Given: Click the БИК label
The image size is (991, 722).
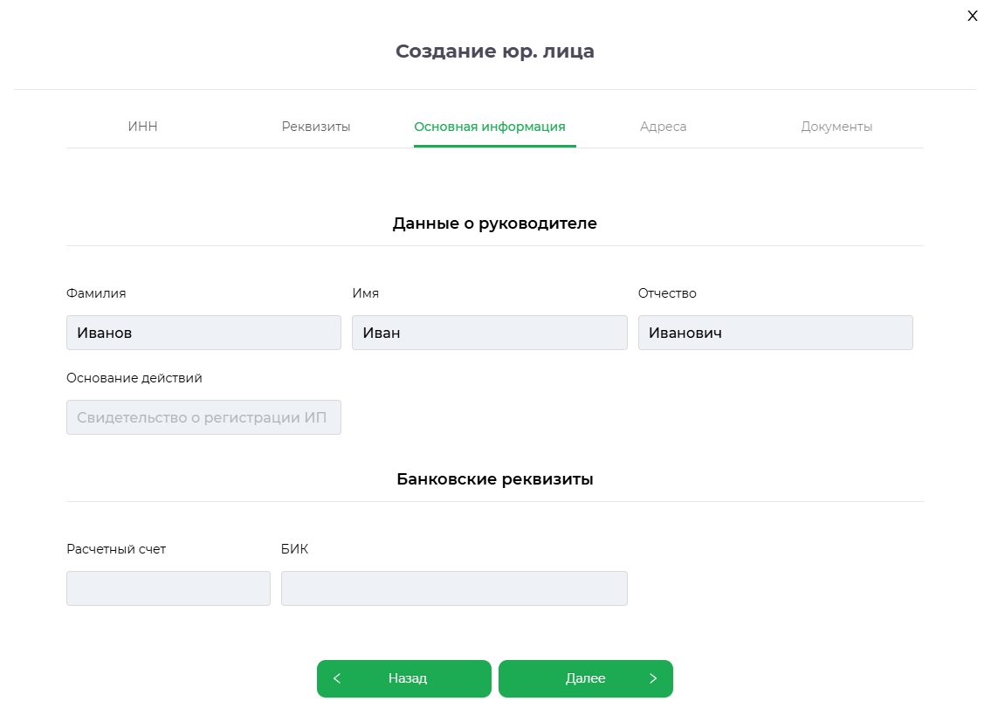Looking at the screenshot, I should point(294,549).
